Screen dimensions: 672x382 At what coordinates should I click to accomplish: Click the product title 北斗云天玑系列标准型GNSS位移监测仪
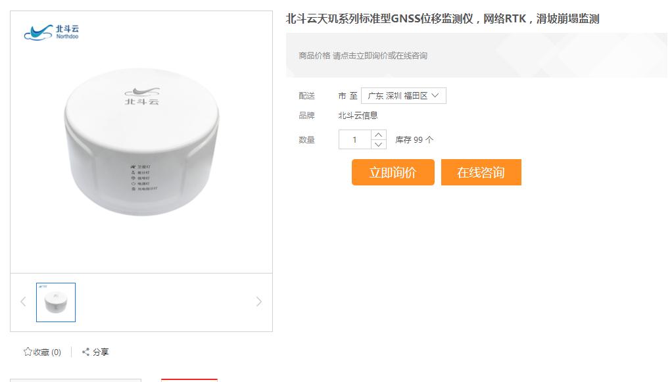point(379,19)
